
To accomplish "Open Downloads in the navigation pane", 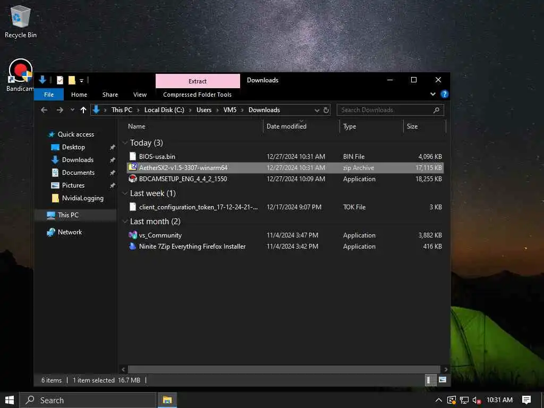I will click(78, 160).
